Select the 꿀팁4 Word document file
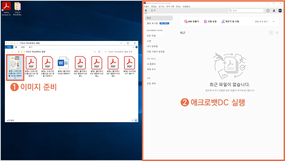The height and width of the screenshot is (161, 285). [x=64, y=65]
